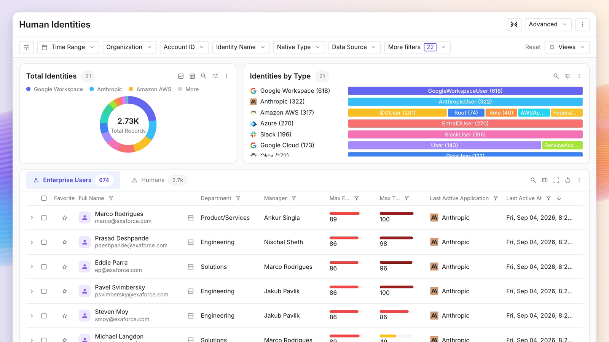
Task: Switch Total Identities to chart view
Action: [x=181, y=76]
